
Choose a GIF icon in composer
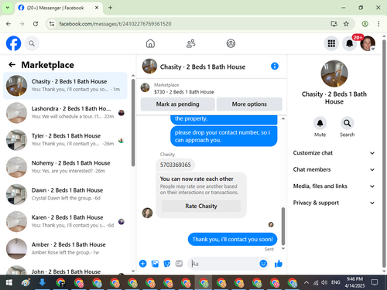(179, 264)
